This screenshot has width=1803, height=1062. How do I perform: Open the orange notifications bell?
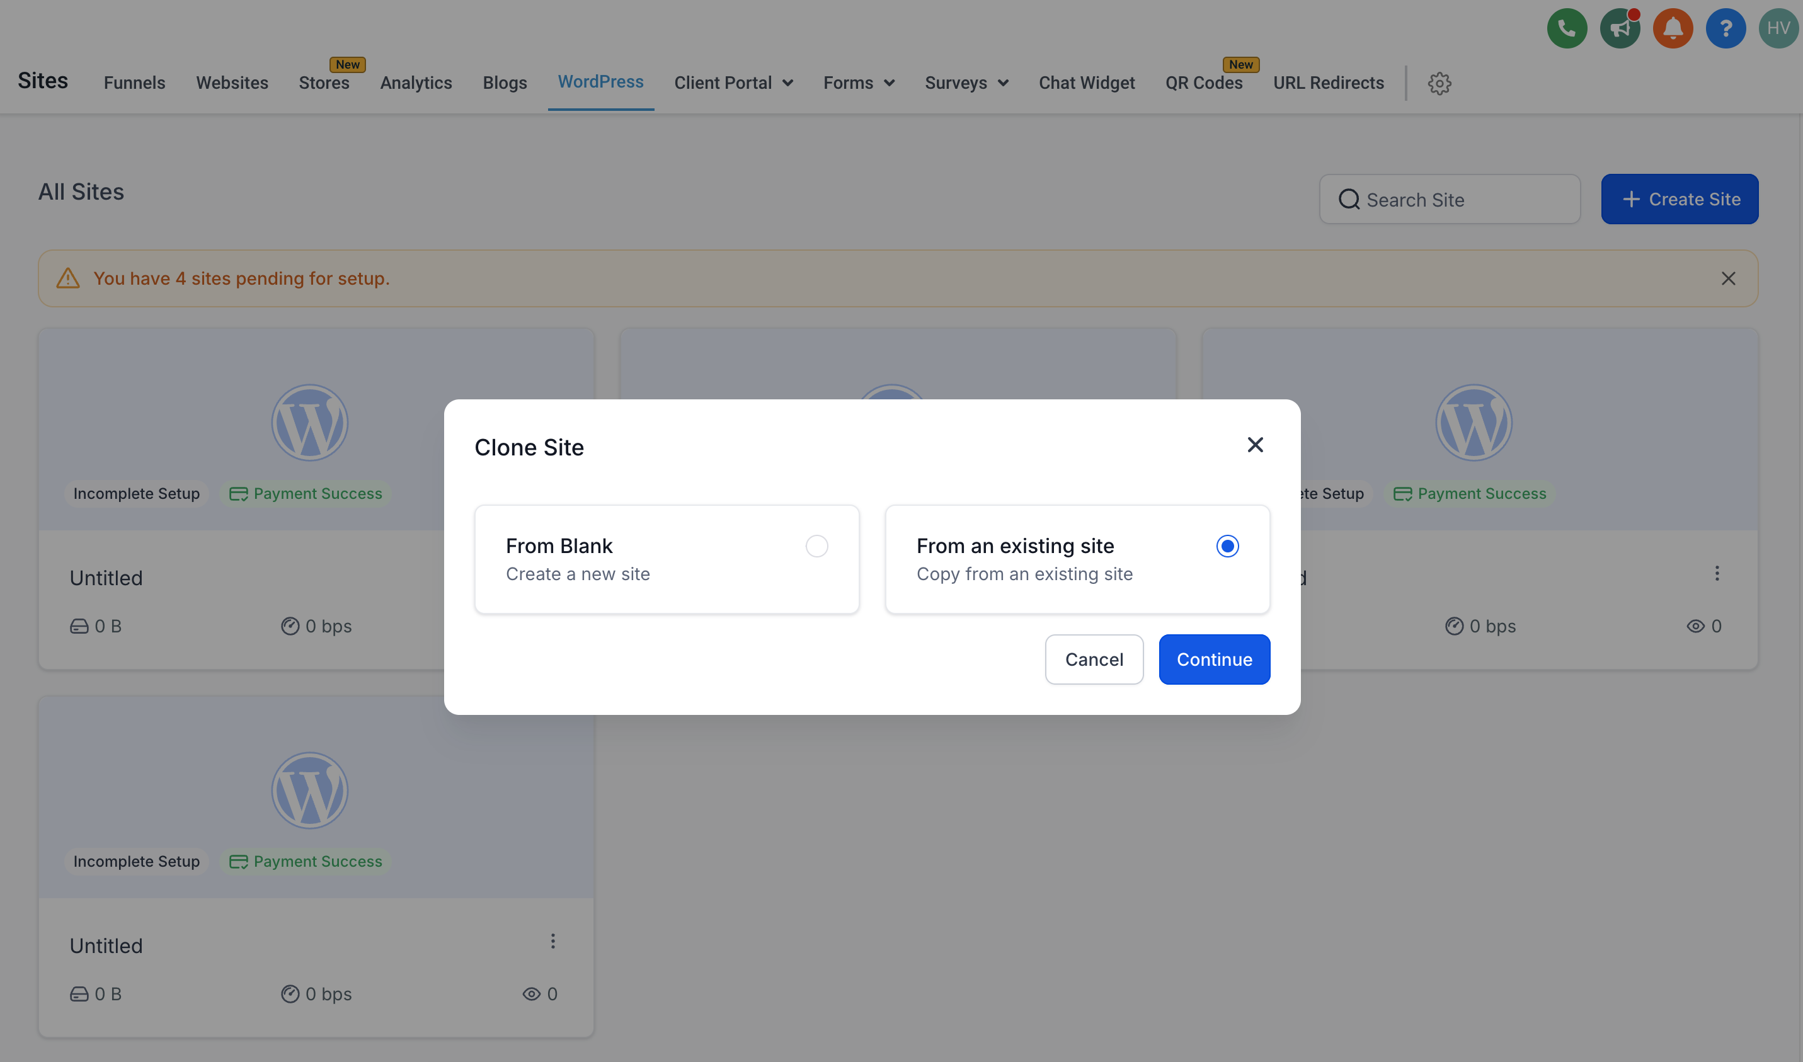(1673, 28)
